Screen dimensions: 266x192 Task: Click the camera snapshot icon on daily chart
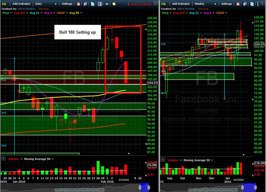pos(107,4)
